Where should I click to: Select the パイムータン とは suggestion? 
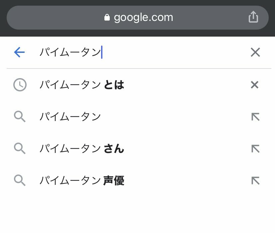pyautogui.click(x=82, y=85)
